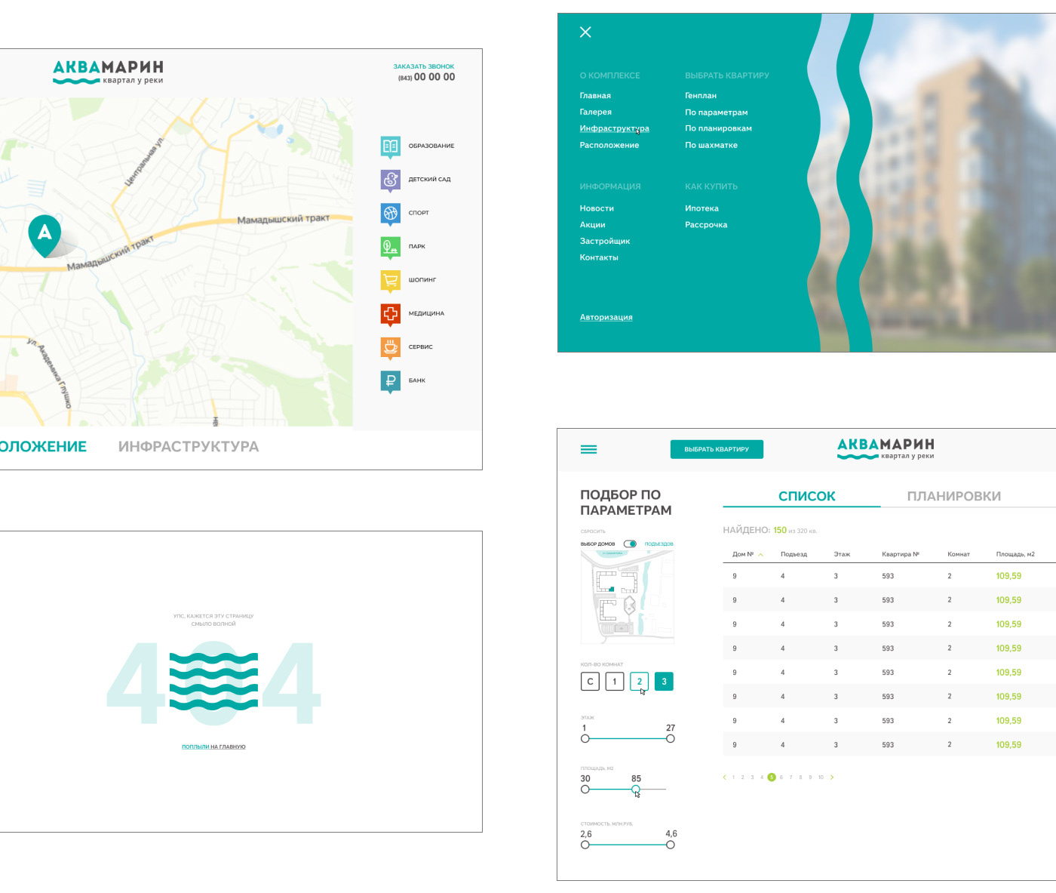
Task: Click the Service (Сервис) coffee cup icon
Action: (x=390, y=347)
